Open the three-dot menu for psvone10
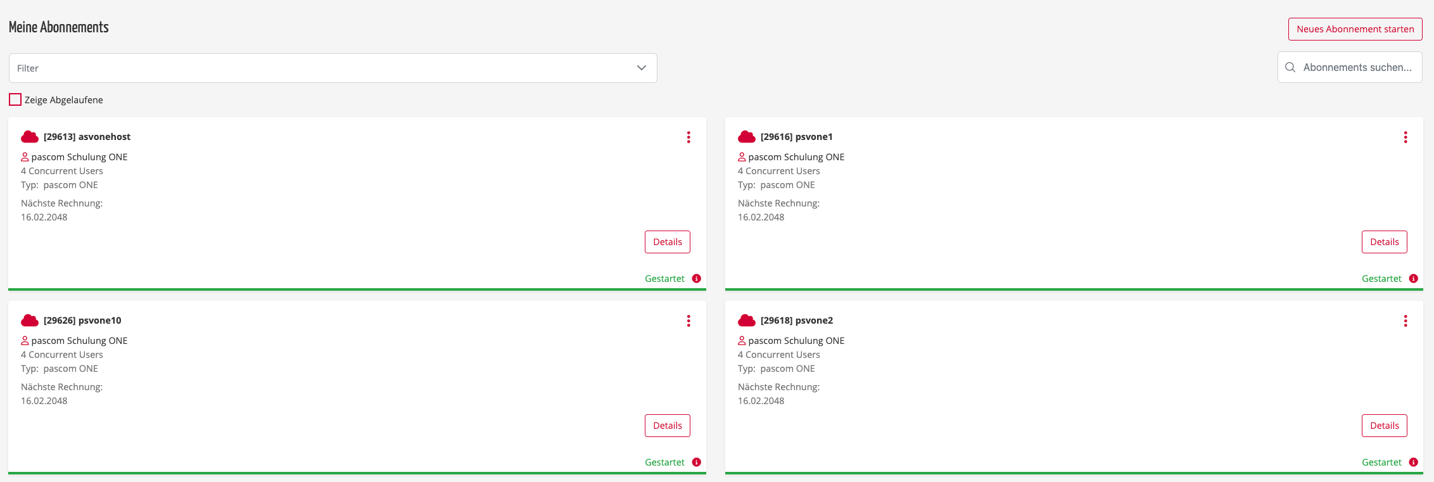 click(x=688, y=321)
